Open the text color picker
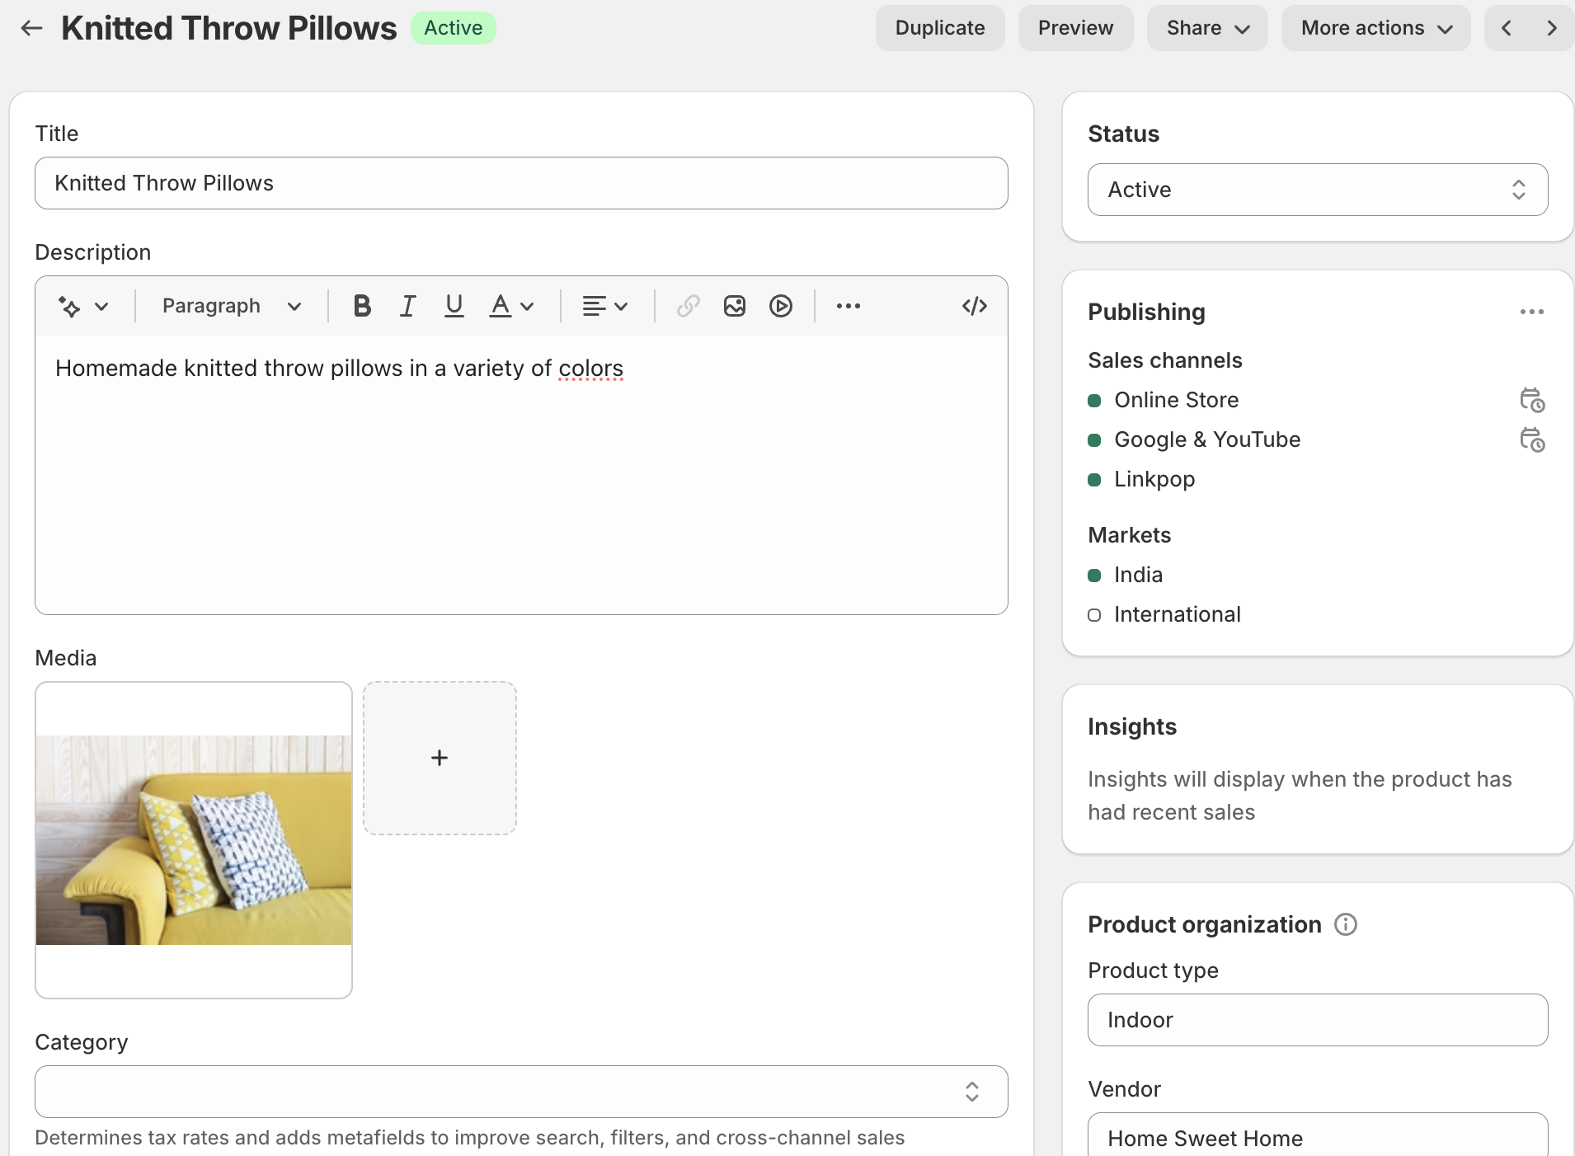 (511, 306)
